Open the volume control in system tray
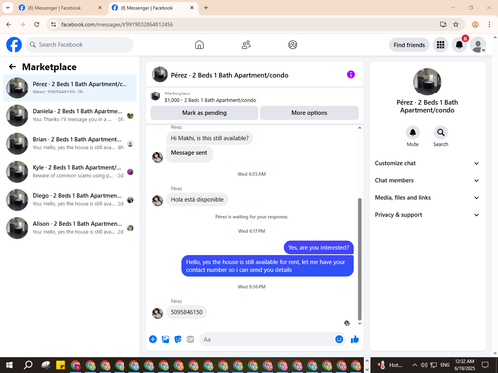 424,365
